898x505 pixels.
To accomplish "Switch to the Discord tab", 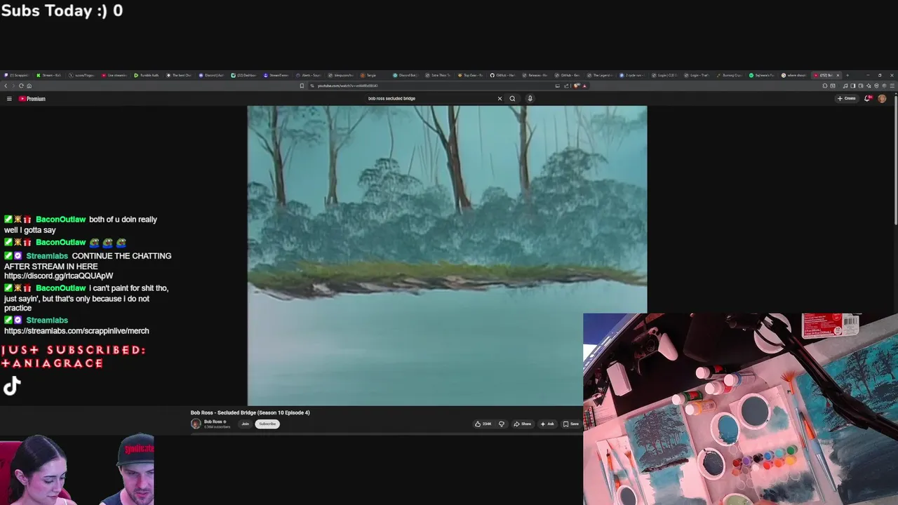I will 212,75.
